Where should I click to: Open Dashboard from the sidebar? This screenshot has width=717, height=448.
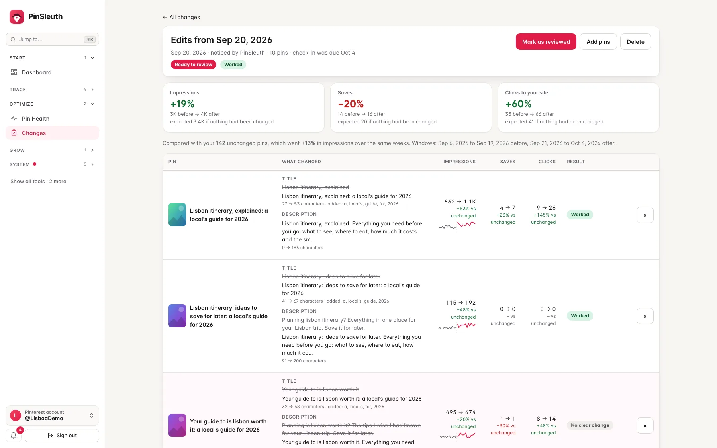tap(52, 72)
